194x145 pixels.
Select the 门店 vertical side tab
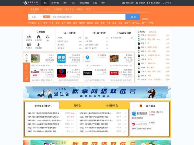coord(26,77)
